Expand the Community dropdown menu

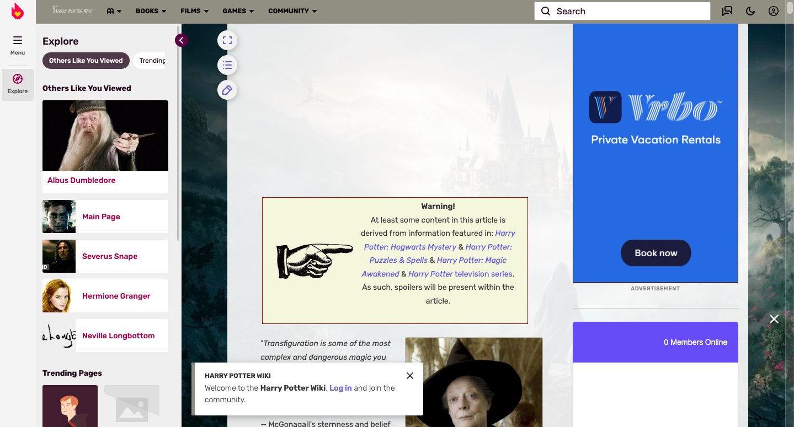tap(292, 11)
